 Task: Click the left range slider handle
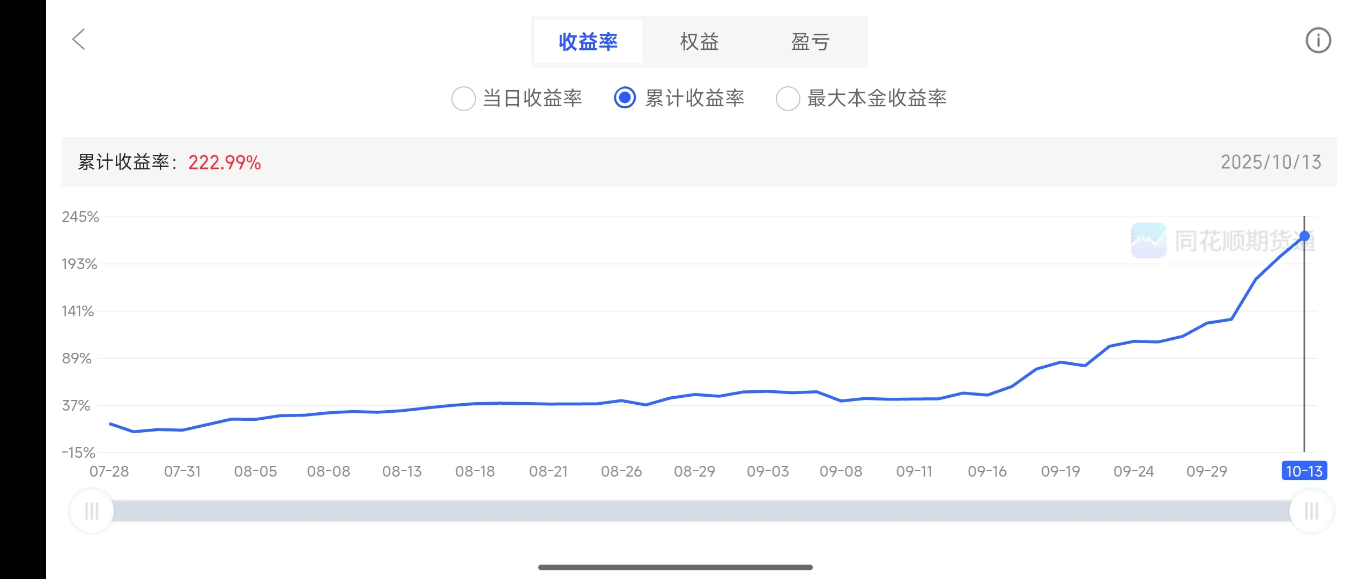pyautogui.click(x=92, y=511)
